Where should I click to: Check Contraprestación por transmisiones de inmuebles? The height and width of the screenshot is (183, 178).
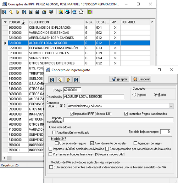(107, 149)
